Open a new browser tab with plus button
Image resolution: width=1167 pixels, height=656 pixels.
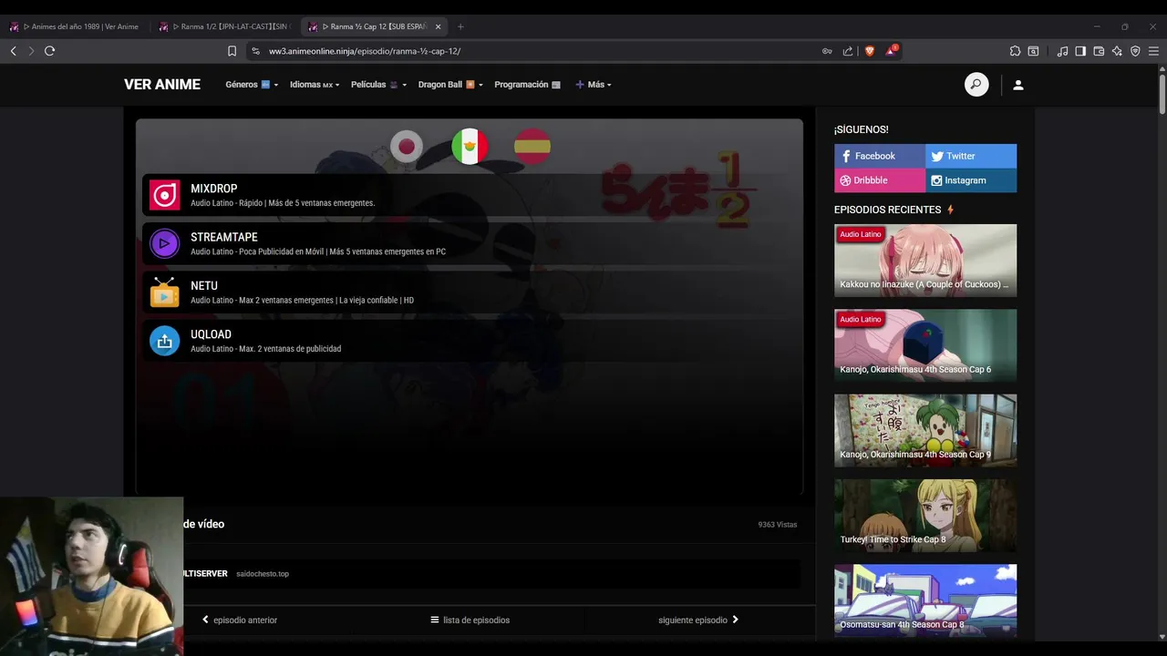(x=460, y=26)
